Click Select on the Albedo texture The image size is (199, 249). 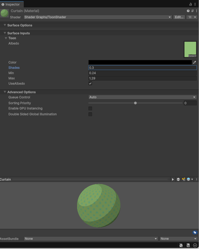click(192, 56)
